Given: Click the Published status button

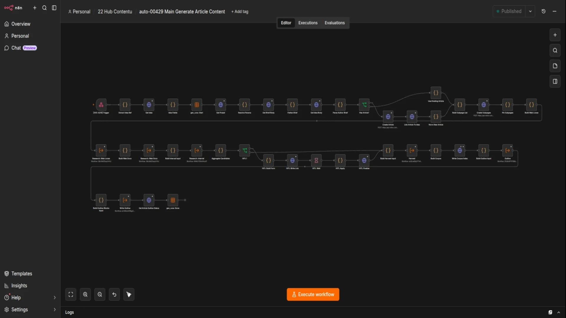Looking at the screenshot, I should pos(509,11).
